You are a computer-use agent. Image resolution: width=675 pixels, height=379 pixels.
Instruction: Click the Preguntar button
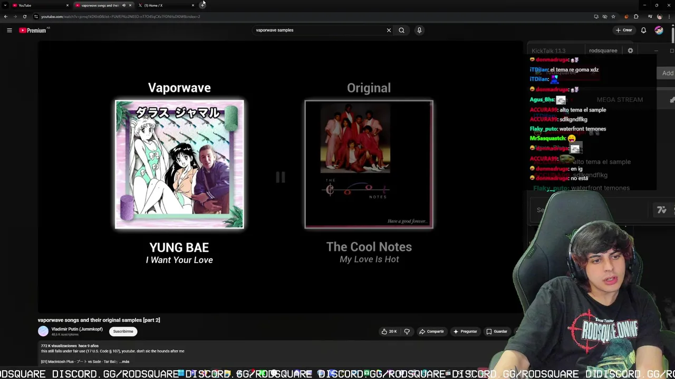pyautogui.click(x=465, y=332)
